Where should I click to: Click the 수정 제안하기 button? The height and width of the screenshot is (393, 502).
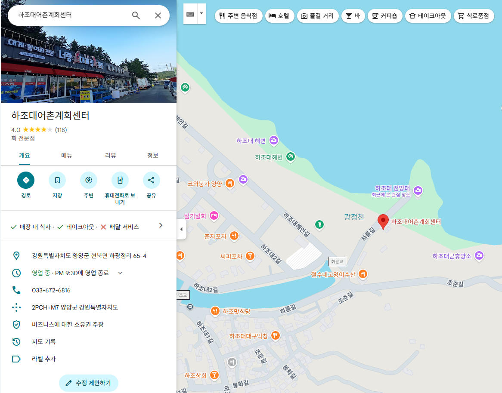[x=89, y=383]
